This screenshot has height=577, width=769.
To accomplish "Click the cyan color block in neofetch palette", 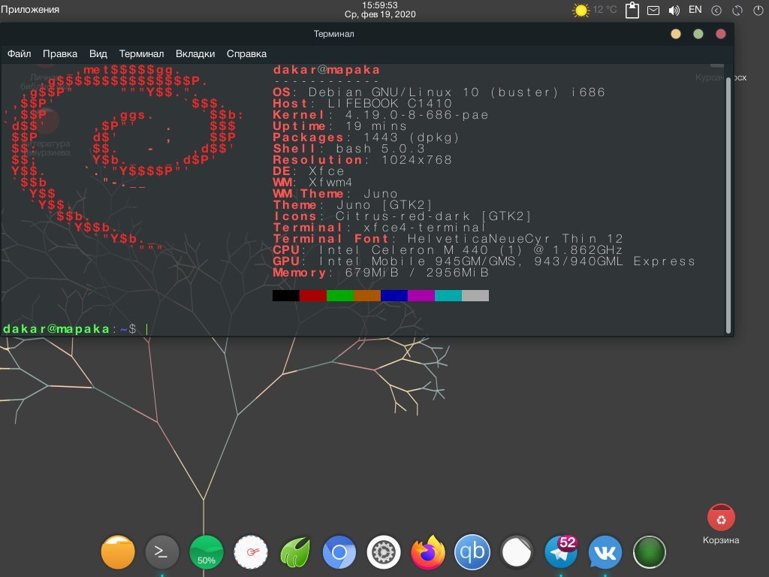I will point(448,295).
